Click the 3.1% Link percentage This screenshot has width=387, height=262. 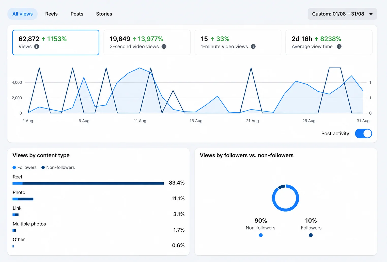(x=179, y=214)
